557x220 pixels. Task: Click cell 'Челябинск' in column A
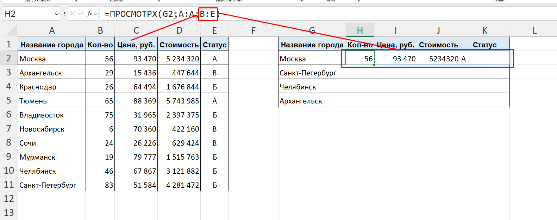coord(52,171)
